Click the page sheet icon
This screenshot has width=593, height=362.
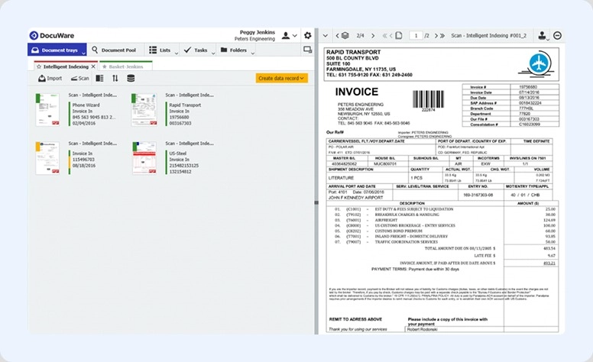click(399, 36)
